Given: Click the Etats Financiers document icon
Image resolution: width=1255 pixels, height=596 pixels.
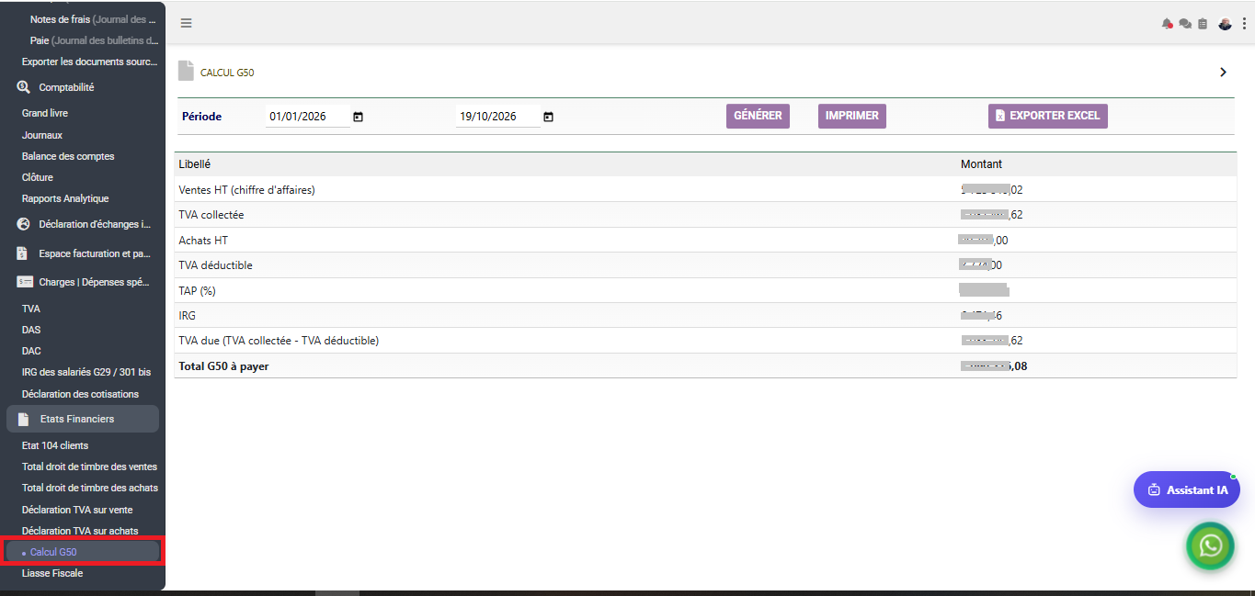Looking at the screenshot, I should coord(24,419).
